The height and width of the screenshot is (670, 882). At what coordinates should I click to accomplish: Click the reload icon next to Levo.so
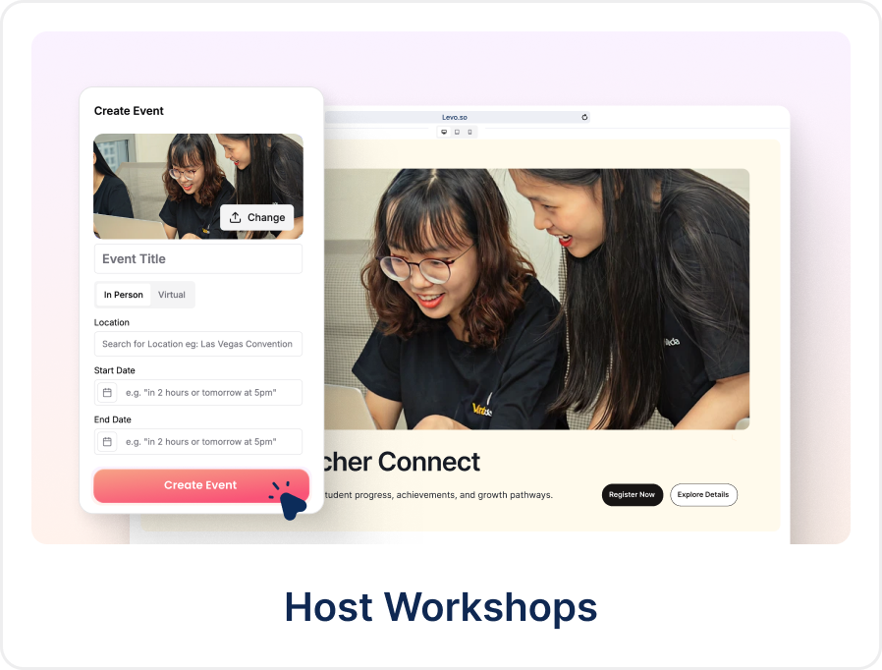click(584, 116)
